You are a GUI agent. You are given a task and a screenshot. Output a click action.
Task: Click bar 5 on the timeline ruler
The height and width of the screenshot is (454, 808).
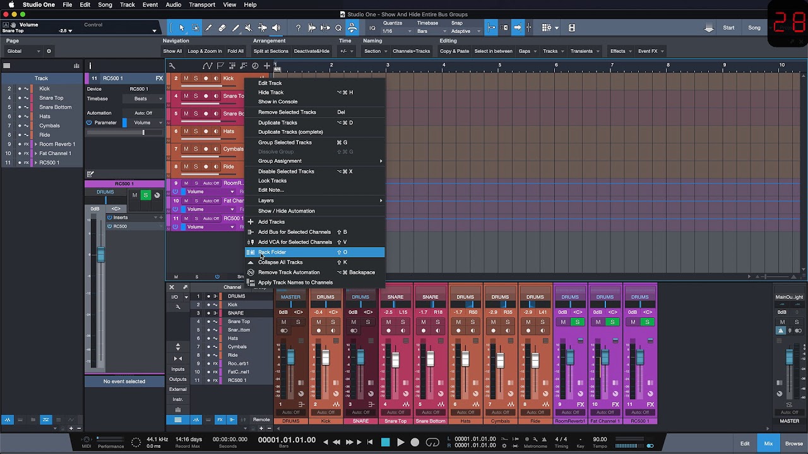tap(499, 66)
